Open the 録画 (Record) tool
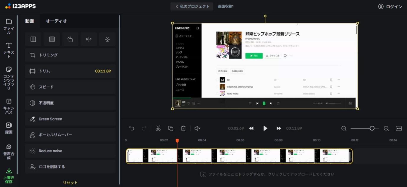Viewport: 407px width, 187px height. coord(9,128)
